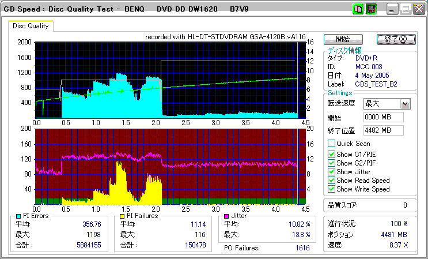
Task: Click the 転送速度 combo box showing 最大
Action: click(x=387, y=104)
